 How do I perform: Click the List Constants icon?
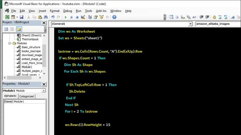[x=177, y=17]
